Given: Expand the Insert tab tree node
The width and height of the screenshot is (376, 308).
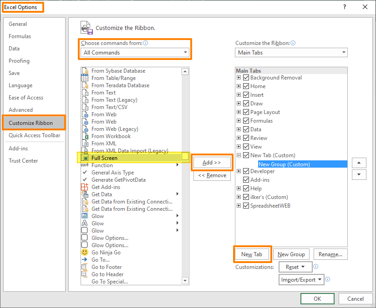Looking at the screenshot, I should pos(239,94).
